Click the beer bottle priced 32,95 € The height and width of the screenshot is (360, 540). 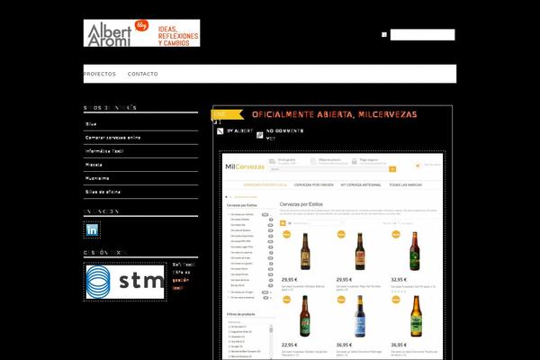(415, 251)
